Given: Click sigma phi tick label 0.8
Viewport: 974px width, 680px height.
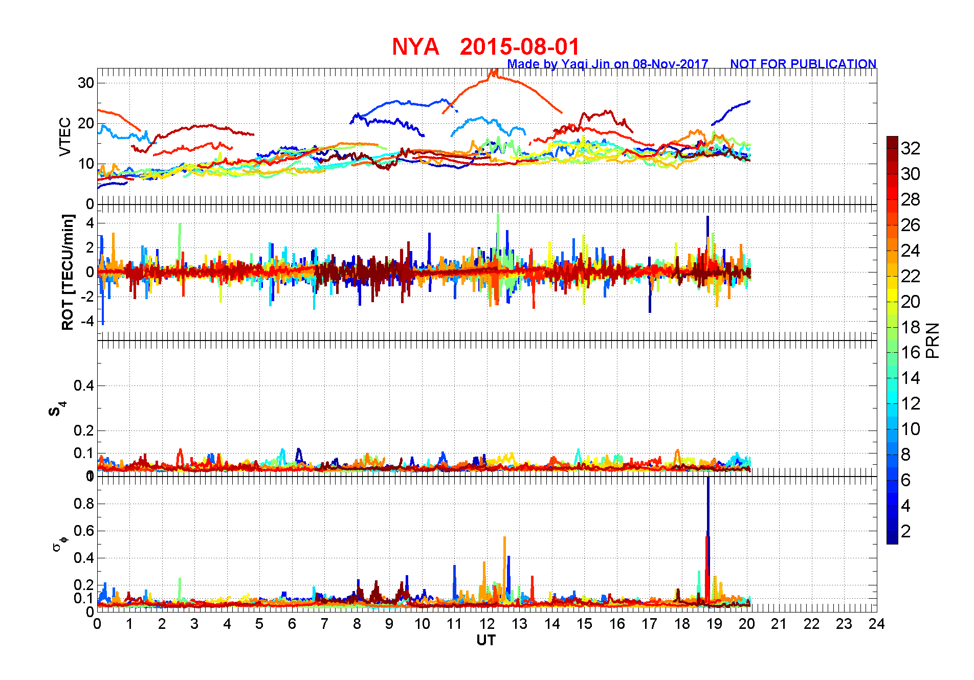Looking at the screenshot, I should pos(84,504).
